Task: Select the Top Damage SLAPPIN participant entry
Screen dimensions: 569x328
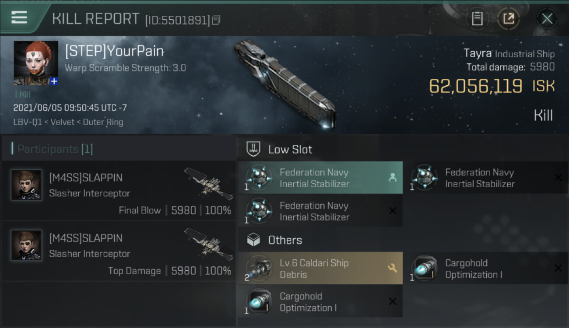Action: click(x=119, y=251)
